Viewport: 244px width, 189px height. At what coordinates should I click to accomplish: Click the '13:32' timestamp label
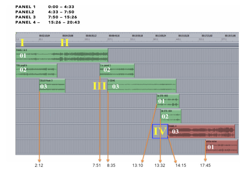[160, 165]
